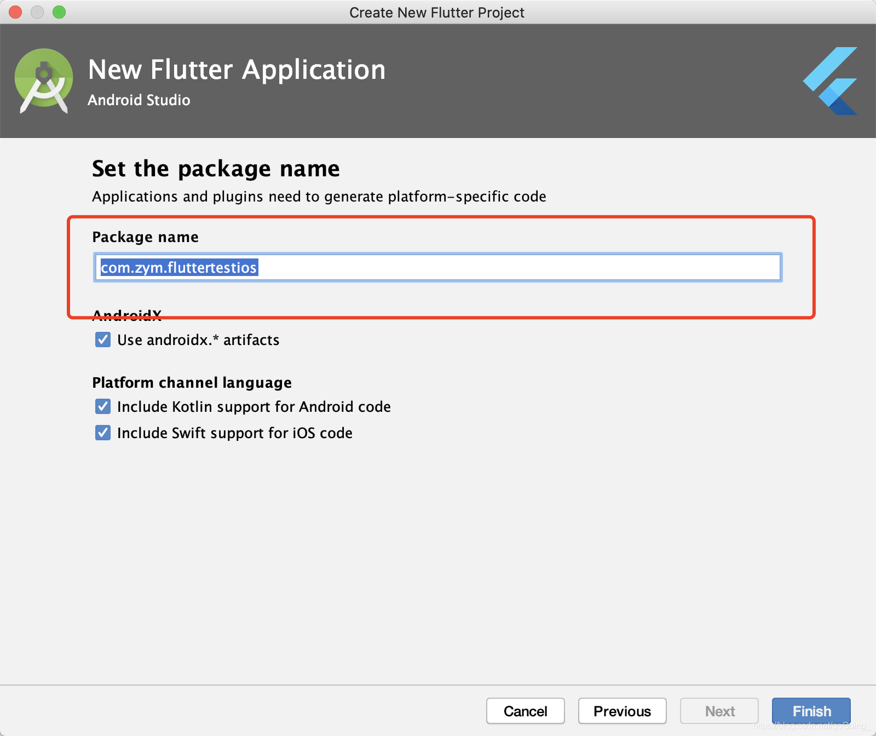This screenshot has width=876, height=736.
Task: Click the Flutter logo icon
Action: 831,81
